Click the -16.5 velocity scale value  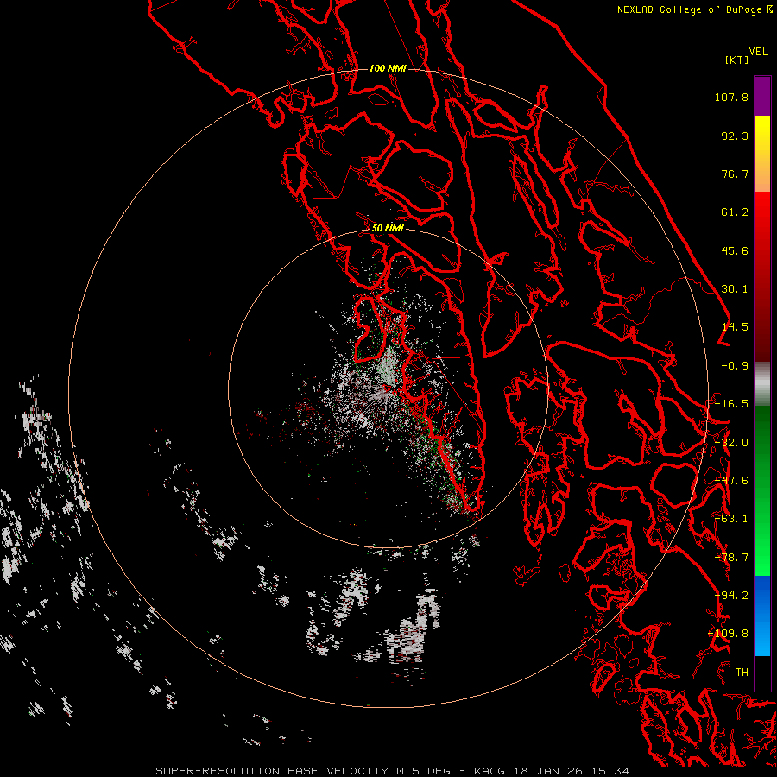point(731,404)
